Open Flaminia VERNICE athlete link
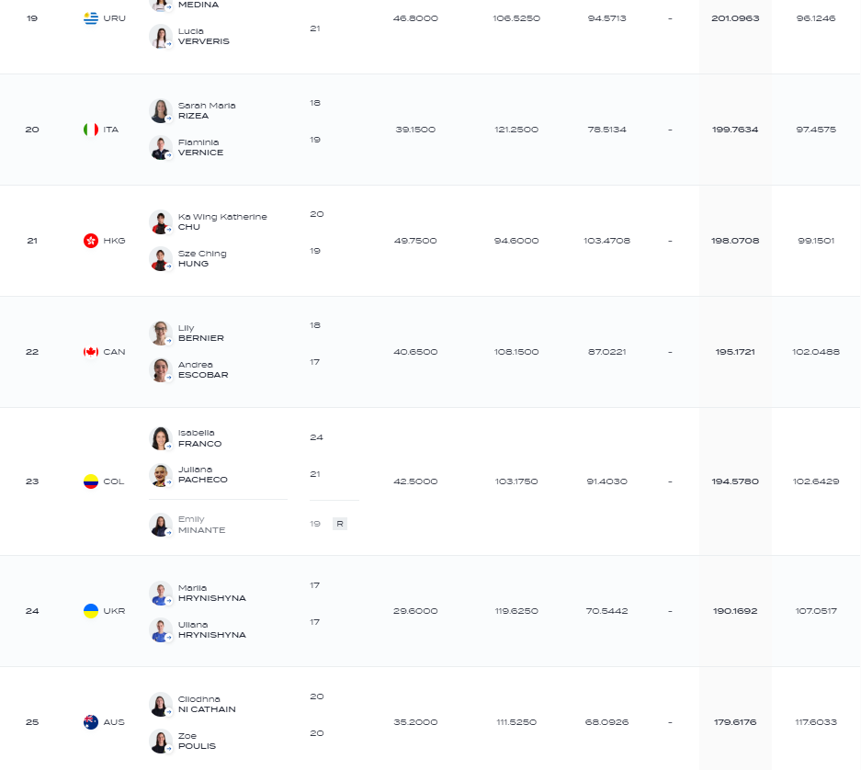 pos(200,148)
